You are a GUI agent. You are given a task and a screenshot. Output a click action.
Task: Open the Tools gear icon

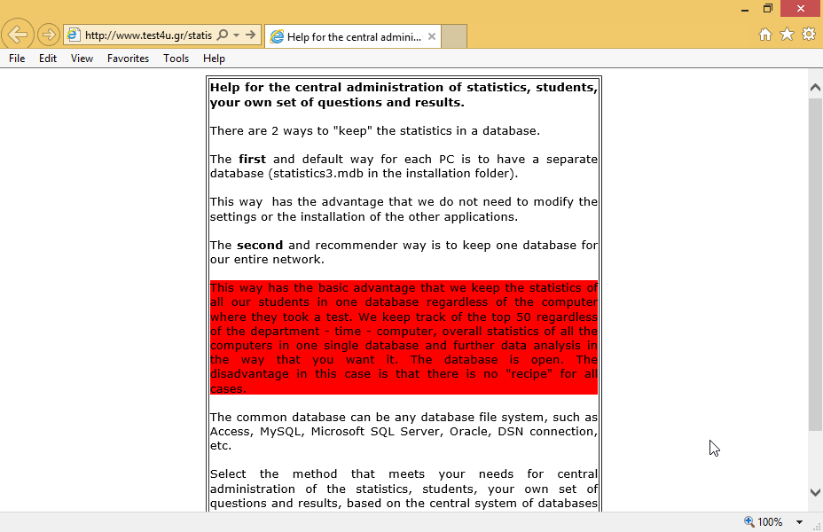(809, 35)
